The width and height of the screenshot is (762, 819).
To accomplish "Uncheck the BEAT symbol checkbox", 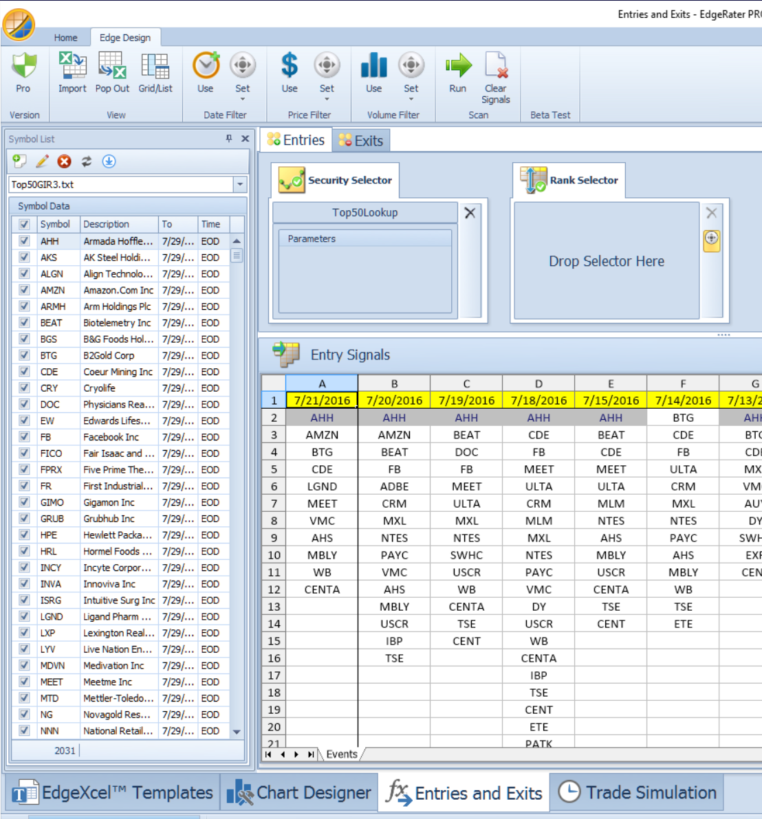I will 24,323.
